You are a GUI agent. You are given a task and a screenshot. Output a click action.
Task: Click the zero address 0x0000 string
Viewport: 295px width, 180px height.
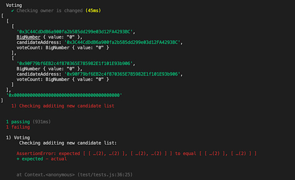click(x=64, y=95)
